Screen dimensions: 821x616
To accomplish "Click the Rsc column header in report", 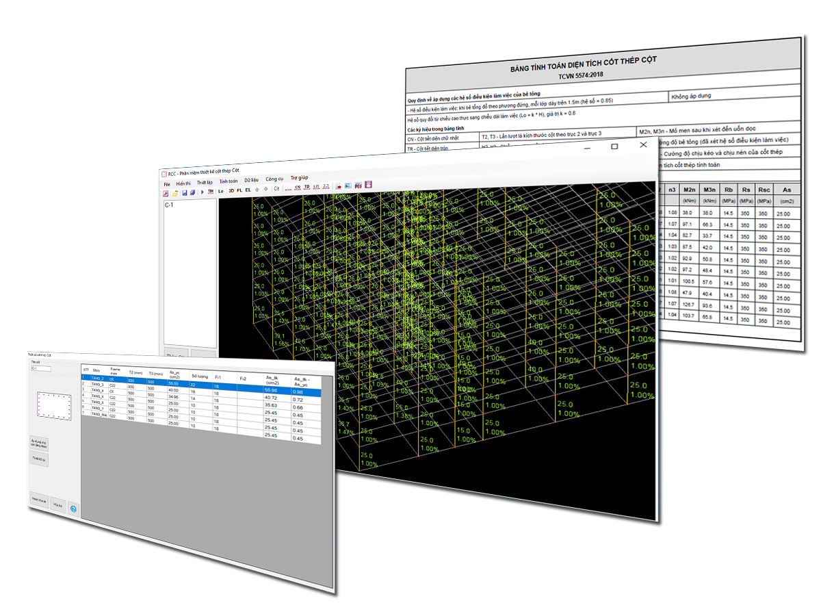I will click(764, 189).
